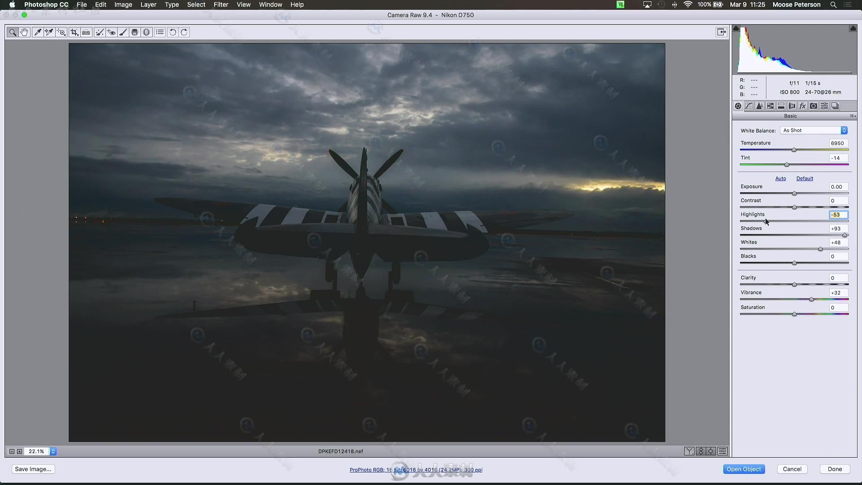Toggle shadow clipping warning in histogram
Screen dimensions: 862x485
pyautogui.click(x=736, y=28)
